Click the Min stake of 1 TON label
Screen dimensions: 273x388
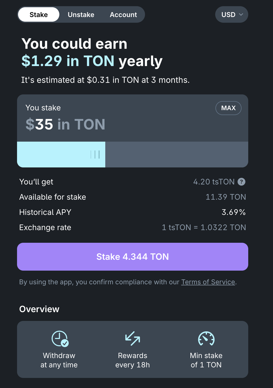pyautogui.click(x=206, y=360)
